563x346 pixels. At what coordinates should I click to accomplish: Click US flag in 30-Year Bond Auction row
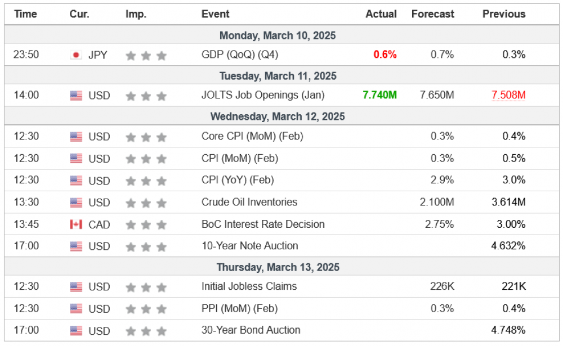pyautogui.click(x=76, y=331)
